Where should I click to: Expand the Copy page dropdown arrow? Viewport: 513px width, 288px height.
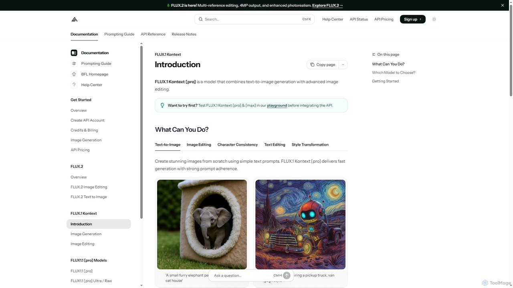pyautogui.click(x=343, y=65)
